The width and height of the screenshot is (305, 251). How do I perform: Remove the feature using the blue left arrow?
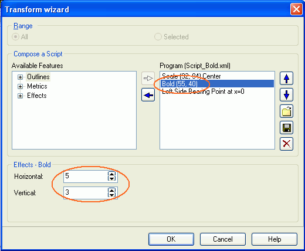point(148,95)
